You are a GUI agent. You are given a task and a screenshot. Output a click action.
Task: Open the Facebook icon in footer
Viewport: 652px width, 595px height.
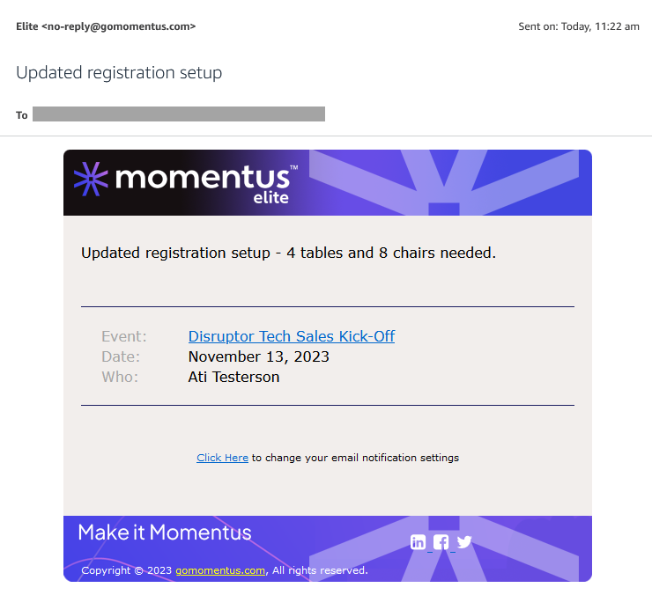click(x=441, y=542)
